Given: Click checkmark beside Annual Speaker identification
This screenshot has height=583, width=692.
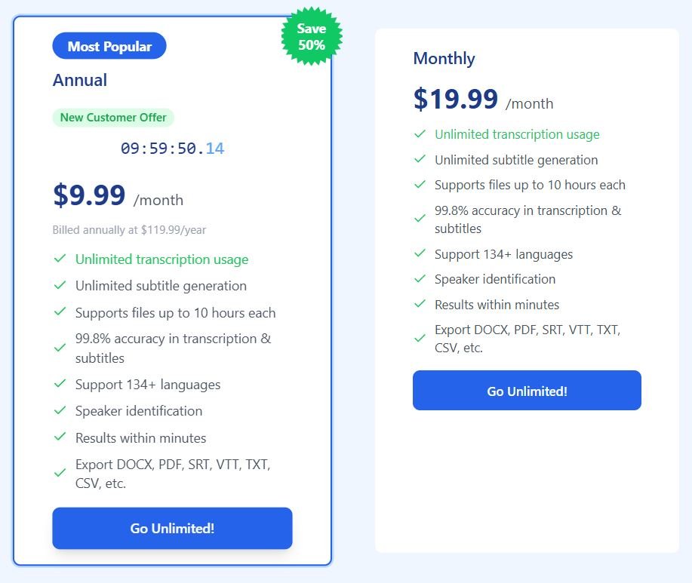Looking at the screenshot, I should [60, 410].
